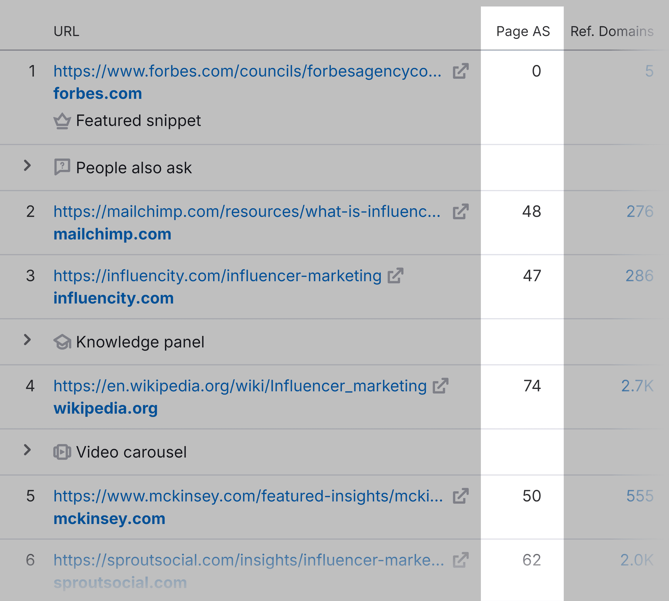669x601 pixels.
Task: Open referring domains count 286 for influencity.com
Action: click(x=640, y=276)
